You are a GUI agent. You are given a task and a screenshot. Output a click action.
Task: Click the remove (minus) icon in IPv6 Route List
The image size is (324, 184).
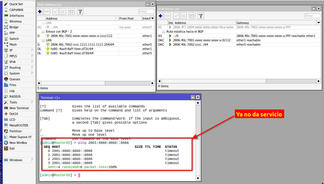168,16
